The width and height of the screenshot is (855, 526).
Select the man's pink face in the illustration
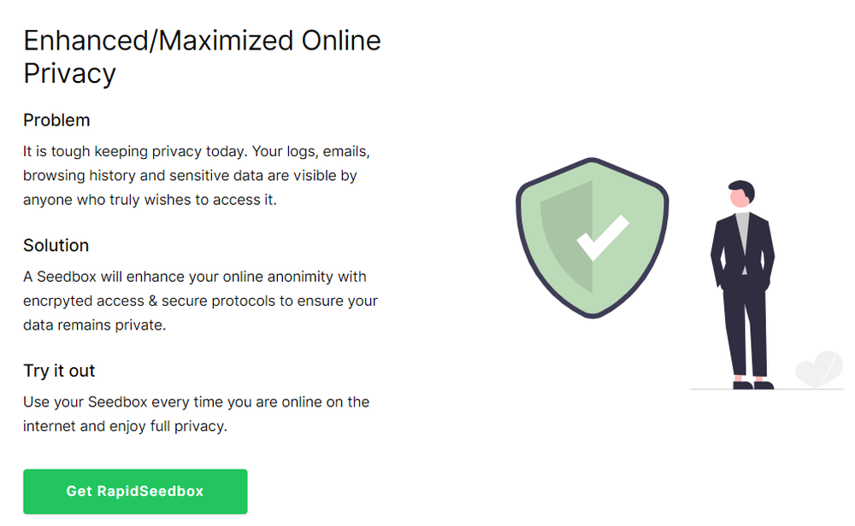[x=737, y=201]
